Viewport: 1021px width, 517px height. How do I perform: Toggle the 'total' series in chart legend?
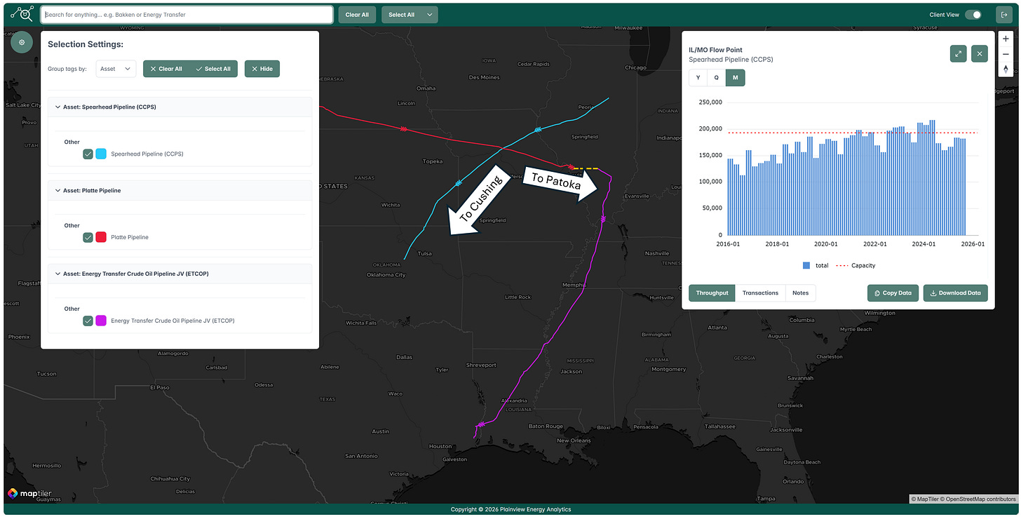(816, 265)
